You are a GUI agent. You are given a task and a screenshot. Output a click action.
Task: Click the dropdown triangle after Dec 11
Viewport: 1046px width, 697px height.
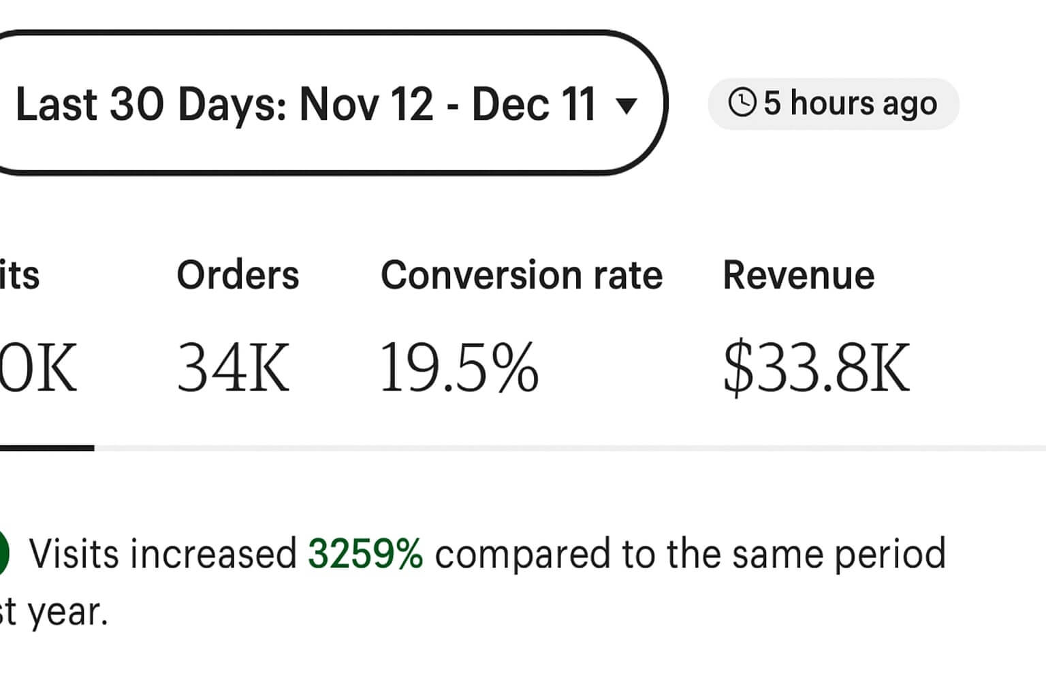point(626,106)
